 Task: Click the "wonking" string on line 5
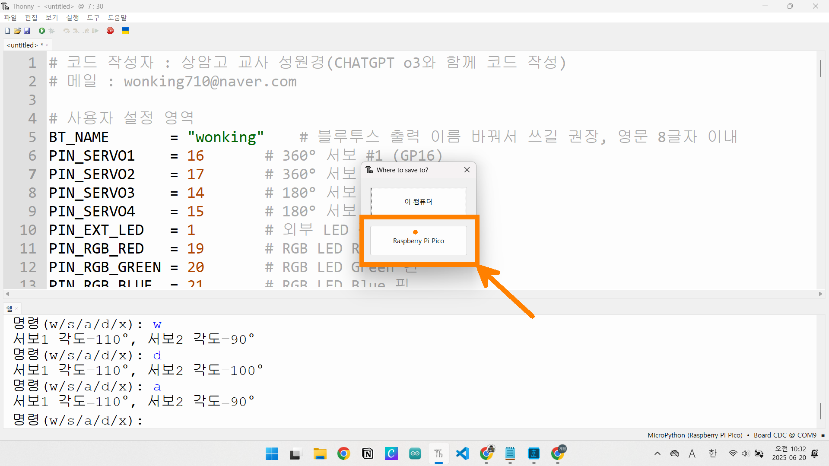[226, 137]
